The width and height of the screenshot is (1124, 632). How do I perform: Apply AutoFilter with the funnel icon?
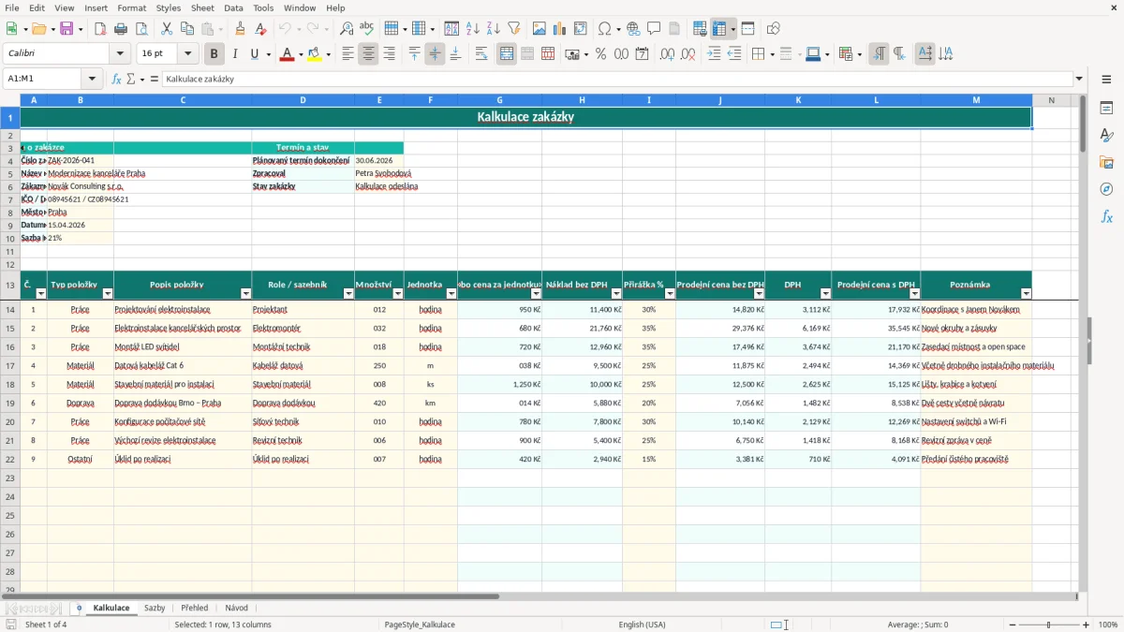(x=513, y=29)
